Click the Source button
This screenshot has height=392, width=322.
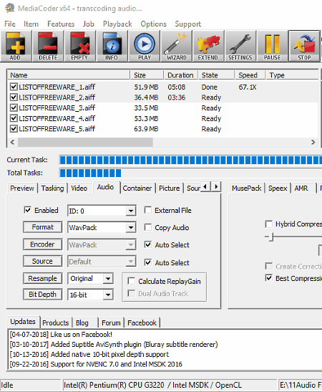tap(43, 262)
